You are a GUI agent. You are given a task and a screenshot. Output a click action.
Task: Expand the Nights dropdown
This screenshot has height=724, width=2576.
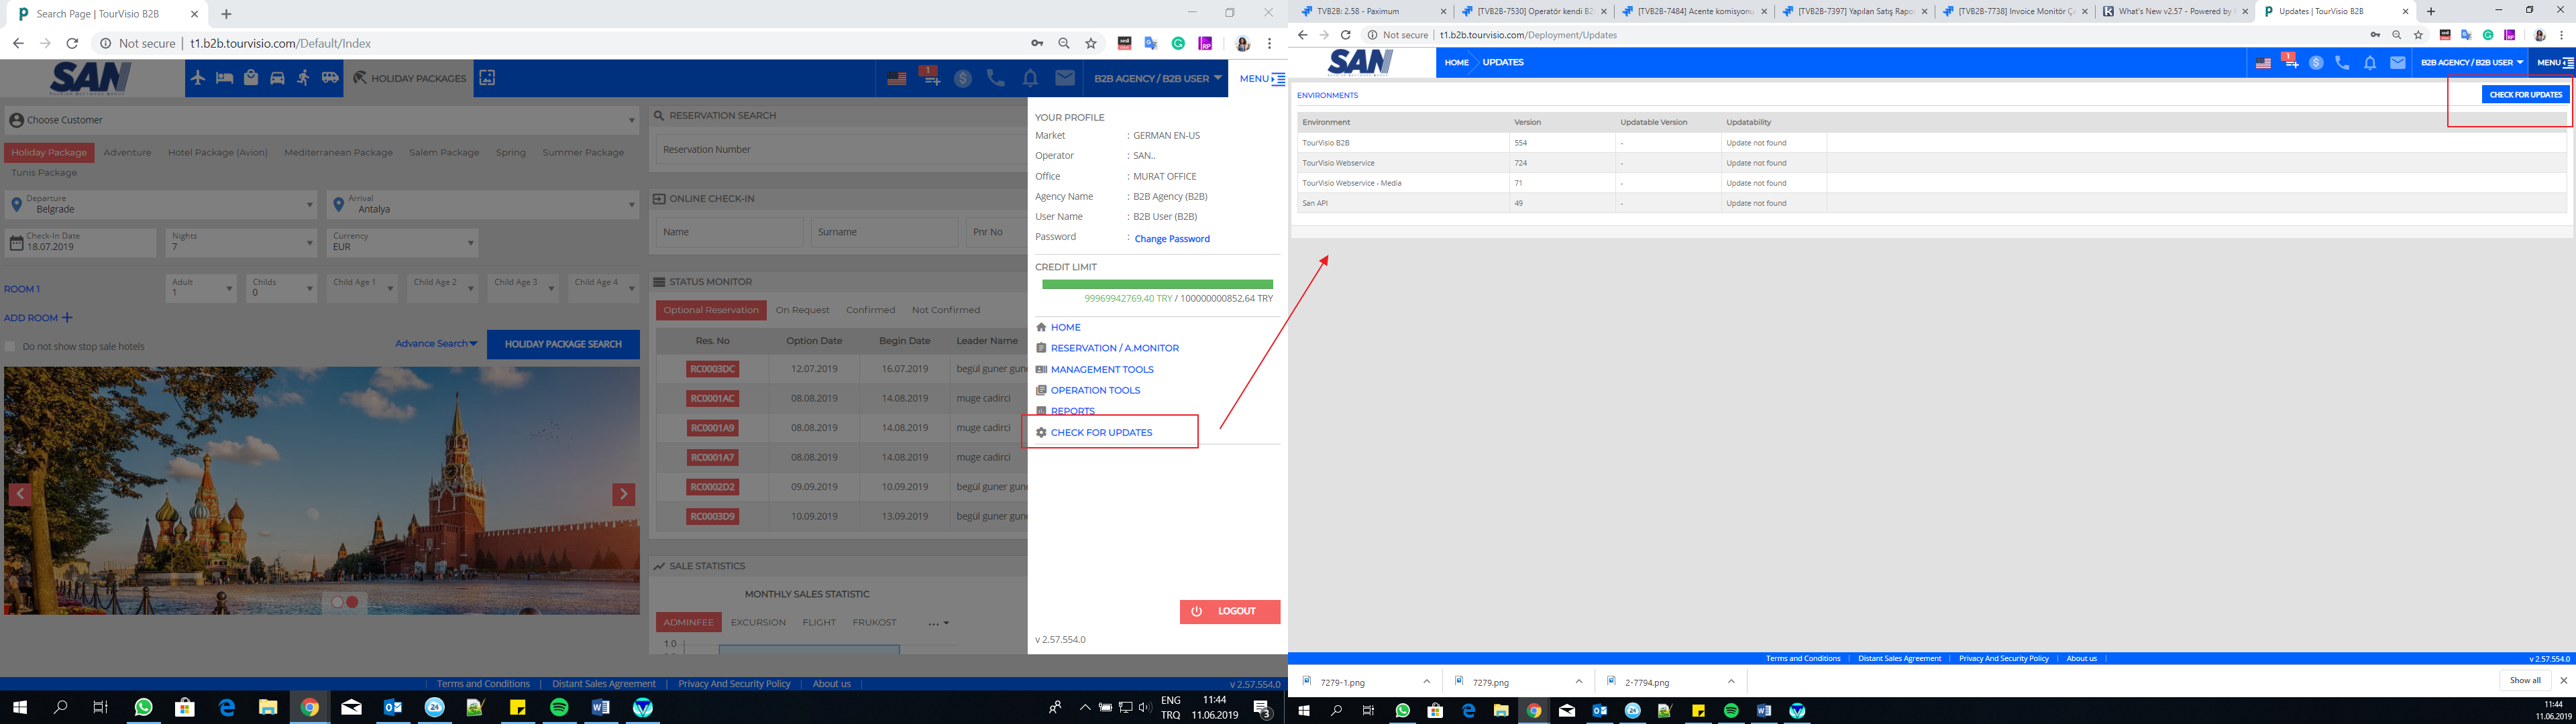240,242
